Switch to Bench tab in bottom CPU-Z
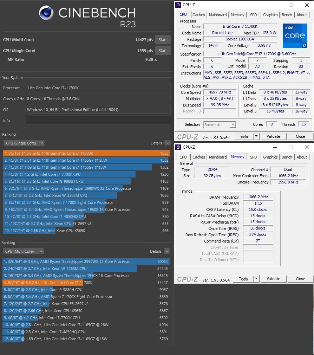This screenshot has height=355, width=314. click(x=287, y=157)
